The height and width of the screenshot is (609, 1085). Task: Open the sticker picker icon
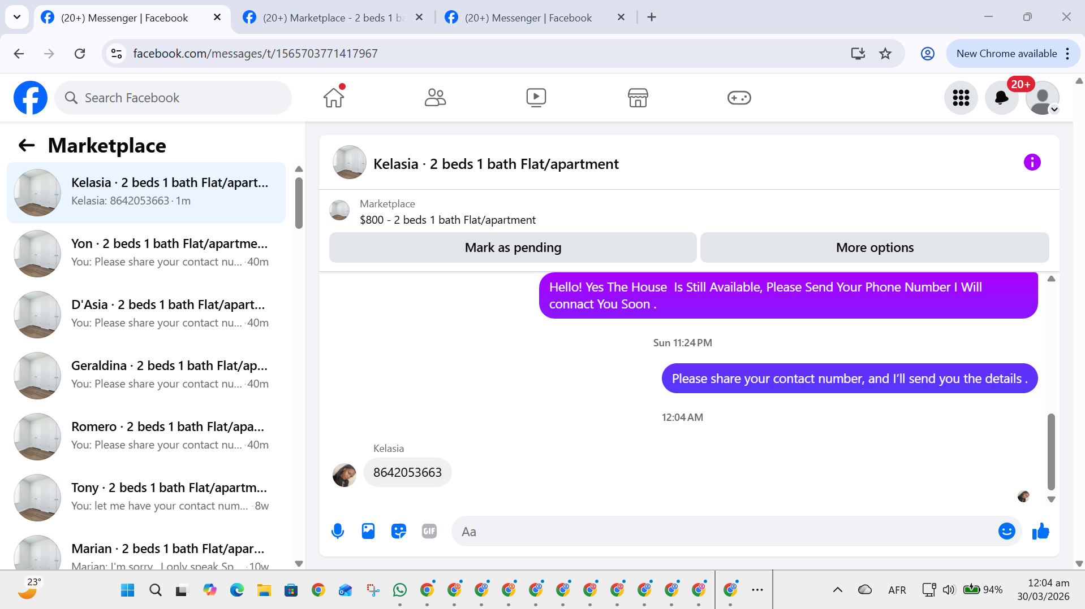pos(399,531)
